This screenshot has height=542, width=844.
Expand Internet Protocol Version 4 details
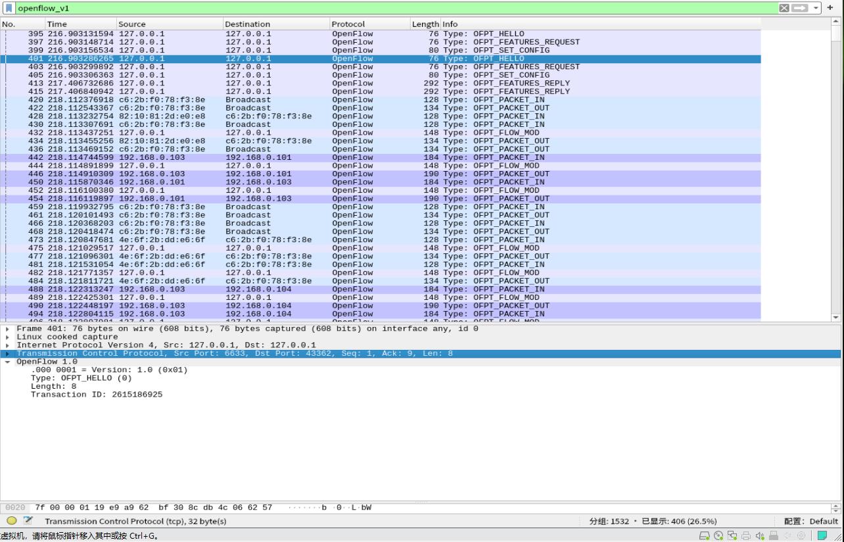pyautogui.click(x=7, y=345)
